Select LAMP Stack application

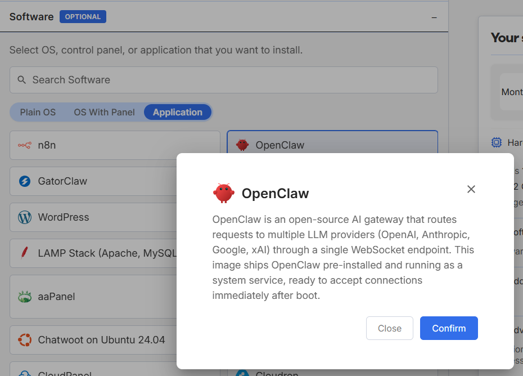[x=93, y=253]
